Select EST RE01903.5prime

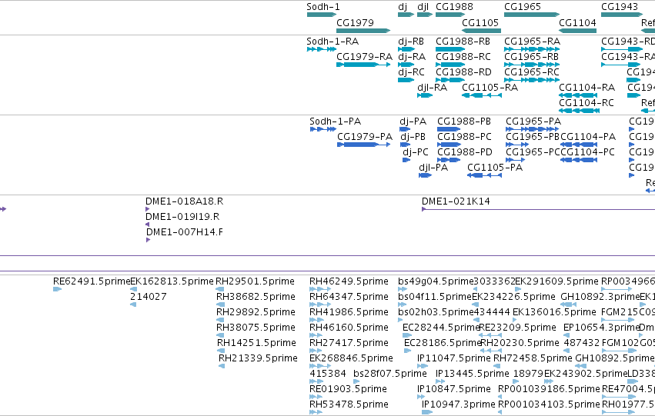tap(348, 390)
